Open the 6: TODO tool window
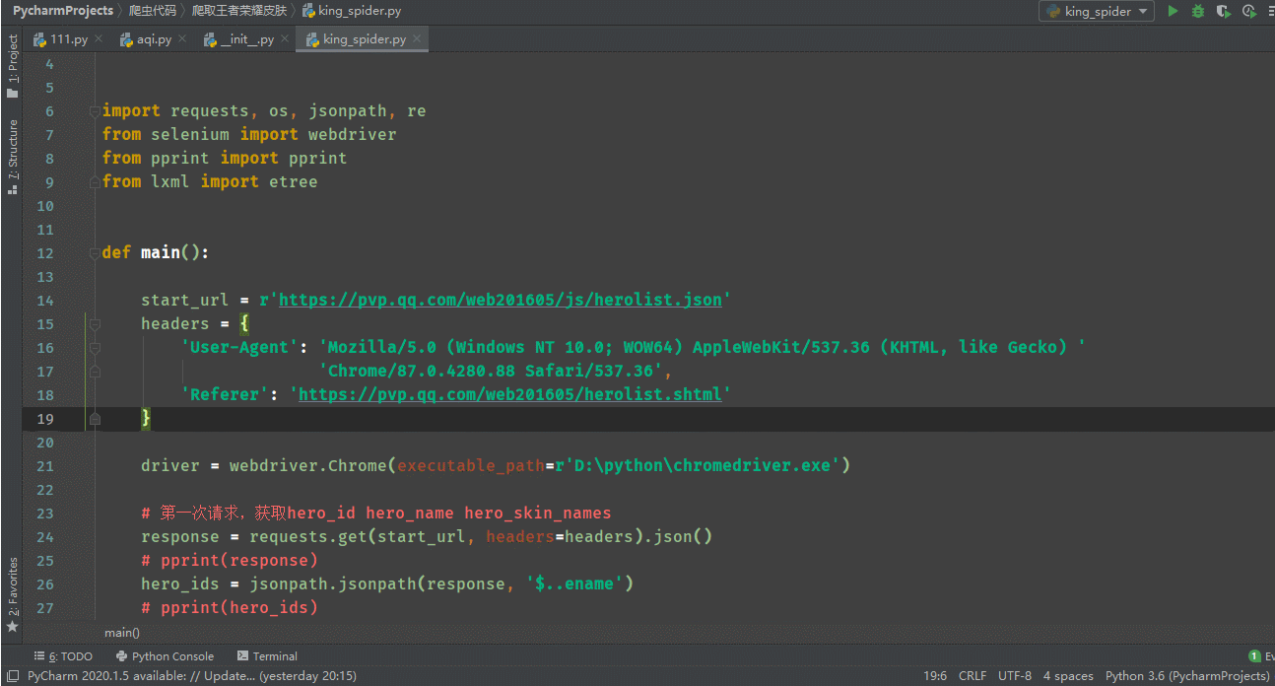The height and width of the screenshot is (686, 1275). click(x=63, y=655)
